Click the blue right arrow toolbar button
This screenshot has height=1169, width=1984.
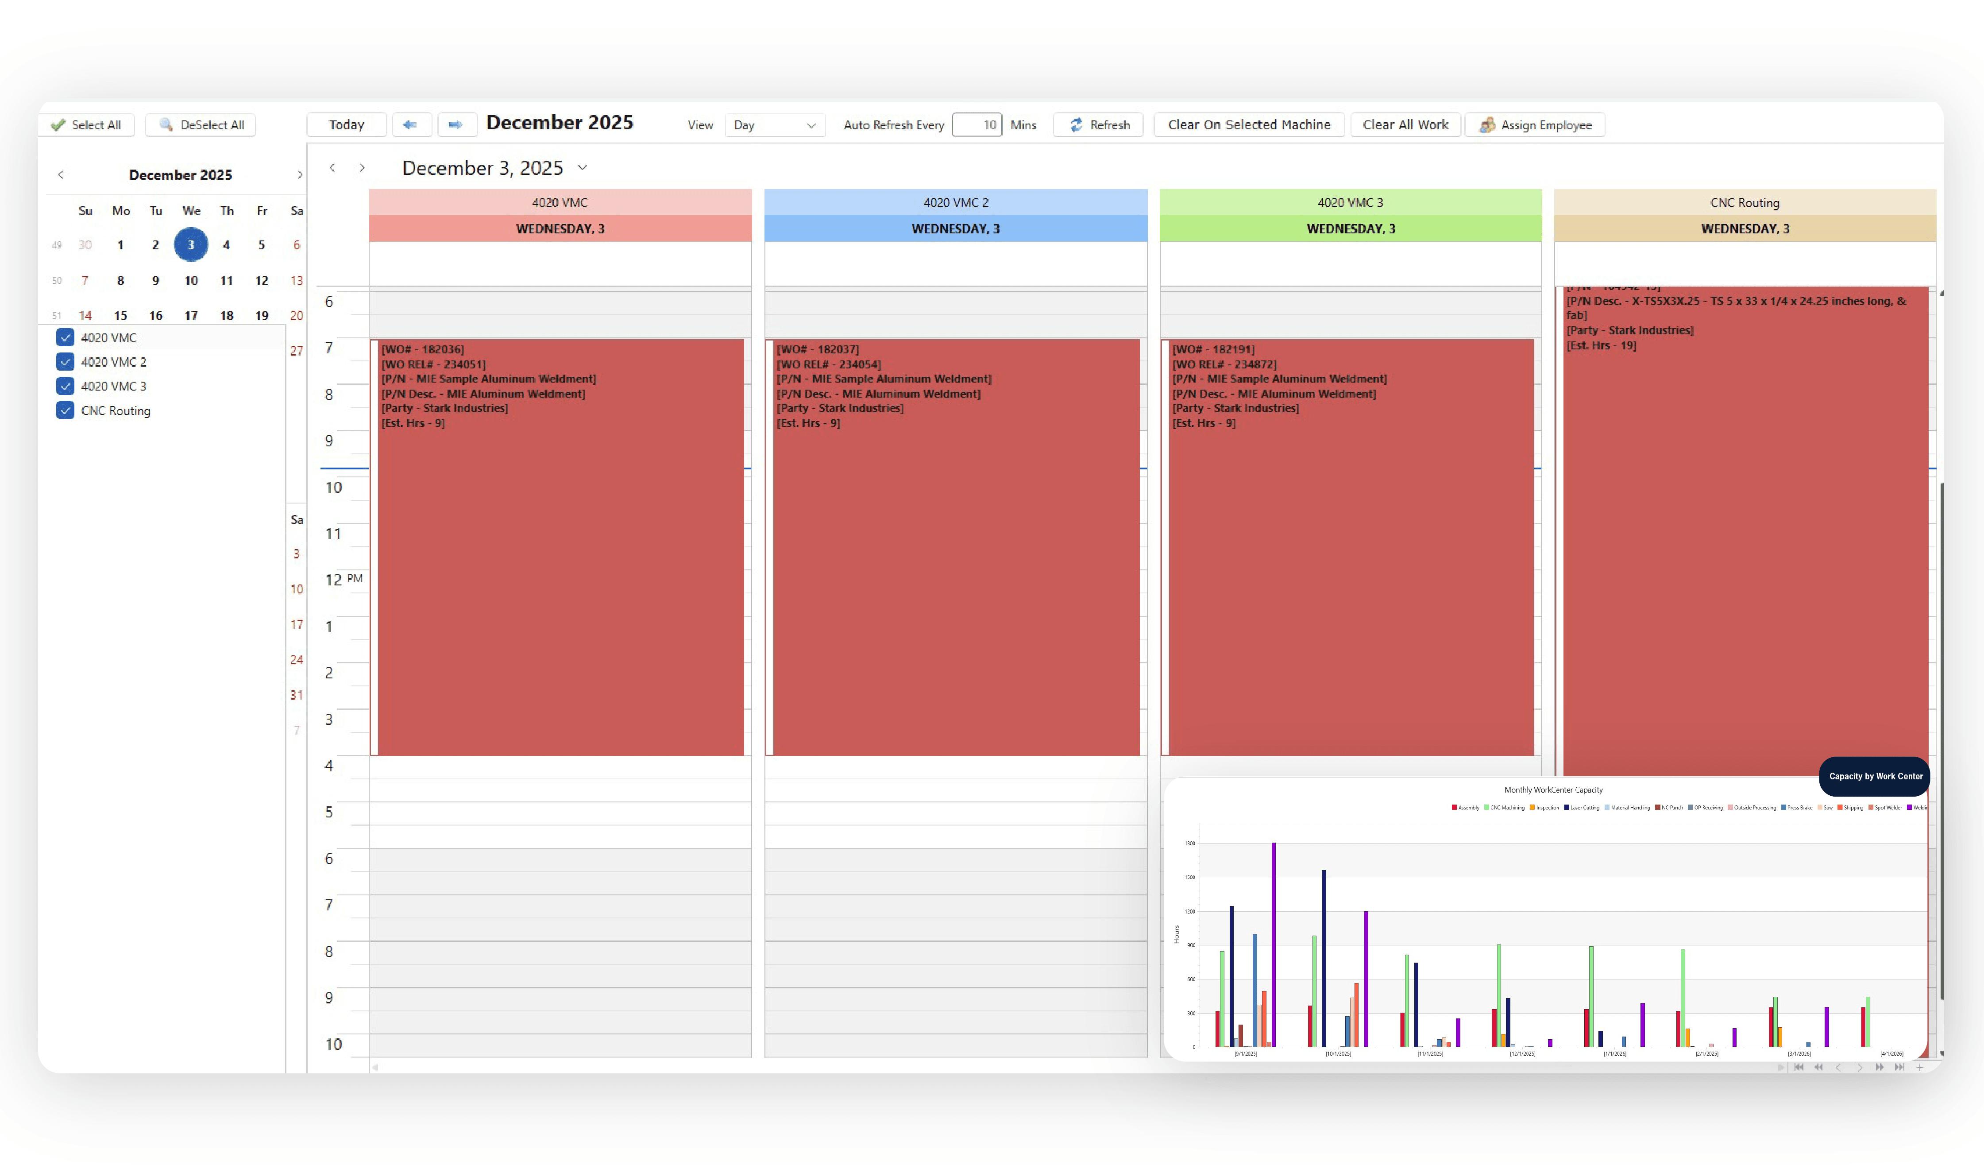pyautogui.click(x=456, y=124)
